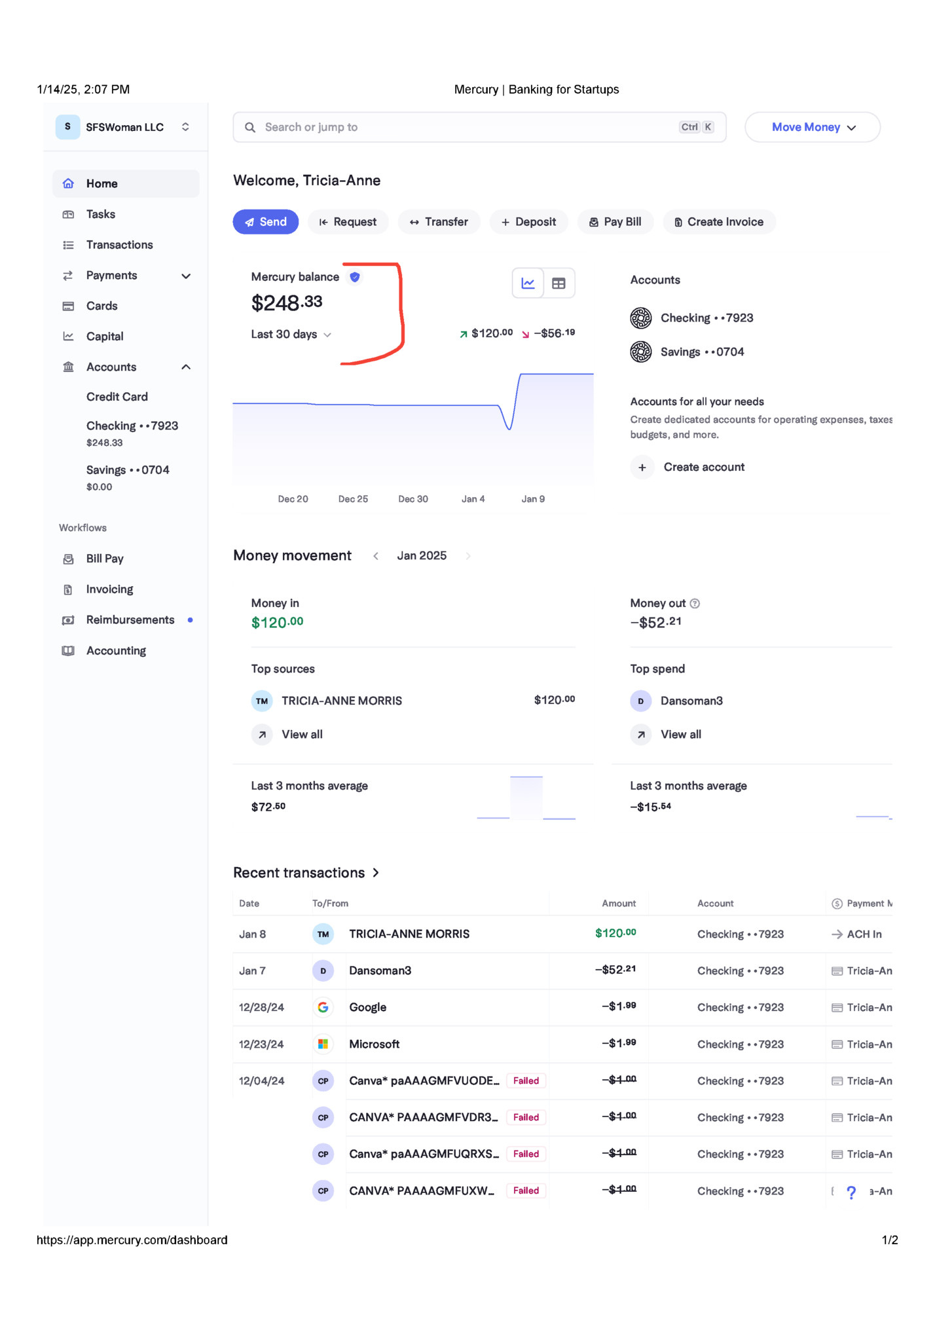Go to previous month in Money movement

376,556
